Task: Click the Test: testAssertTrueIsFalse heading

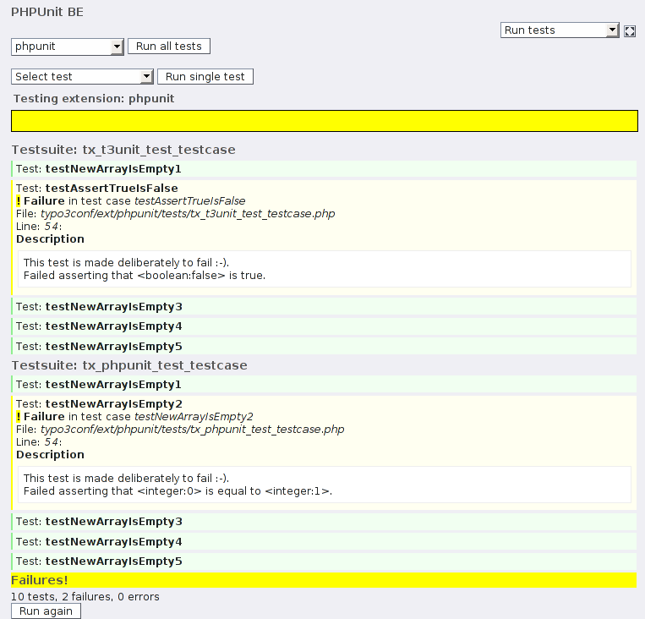Action: pyautogui.click(x=97, y=188)
